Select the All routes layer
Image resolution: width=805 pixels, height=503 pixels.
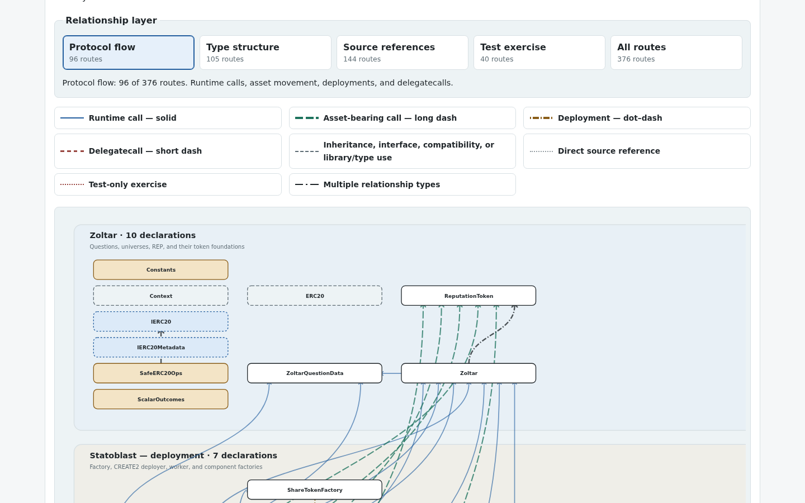[x=676, y=53]
